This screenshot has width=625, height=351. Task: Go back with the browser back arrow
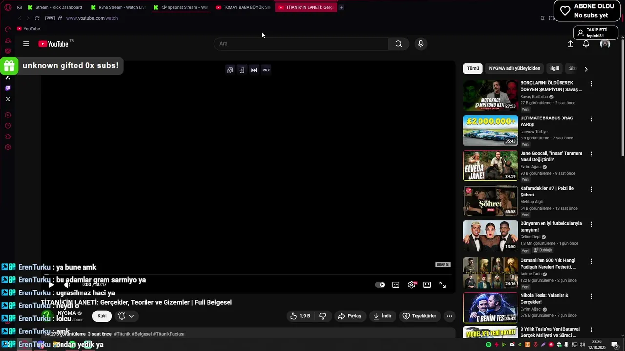click(x=20, y=18)
